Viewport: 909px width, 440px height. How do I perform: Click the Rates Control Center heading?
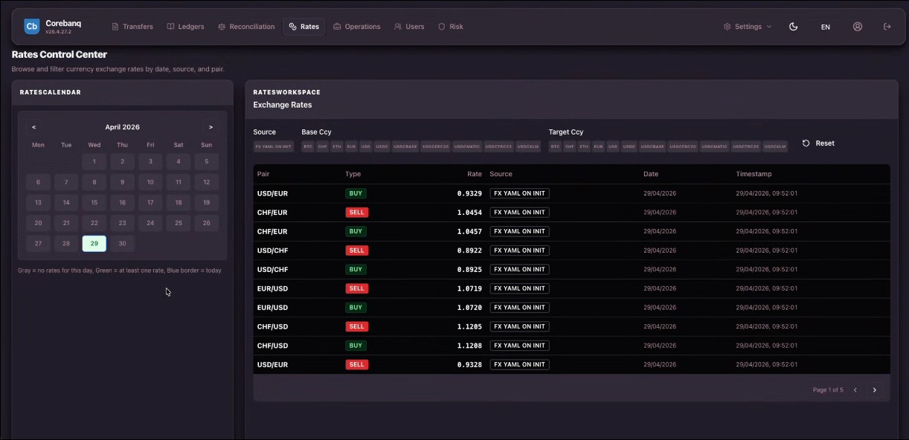(60, 54)
